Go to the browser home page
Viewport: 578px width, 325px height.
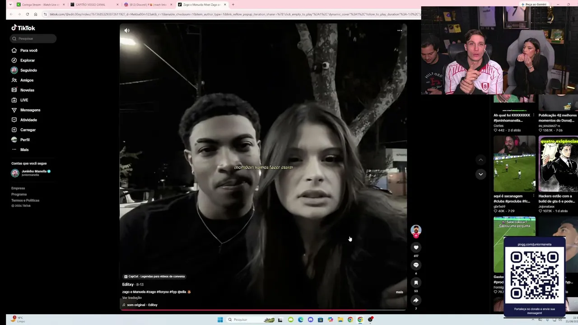pyautogui.click(x=36, y=14)
